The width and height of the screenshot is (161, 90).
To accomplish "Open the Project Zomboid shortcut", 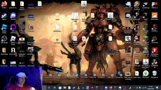I will pos(137,5).
